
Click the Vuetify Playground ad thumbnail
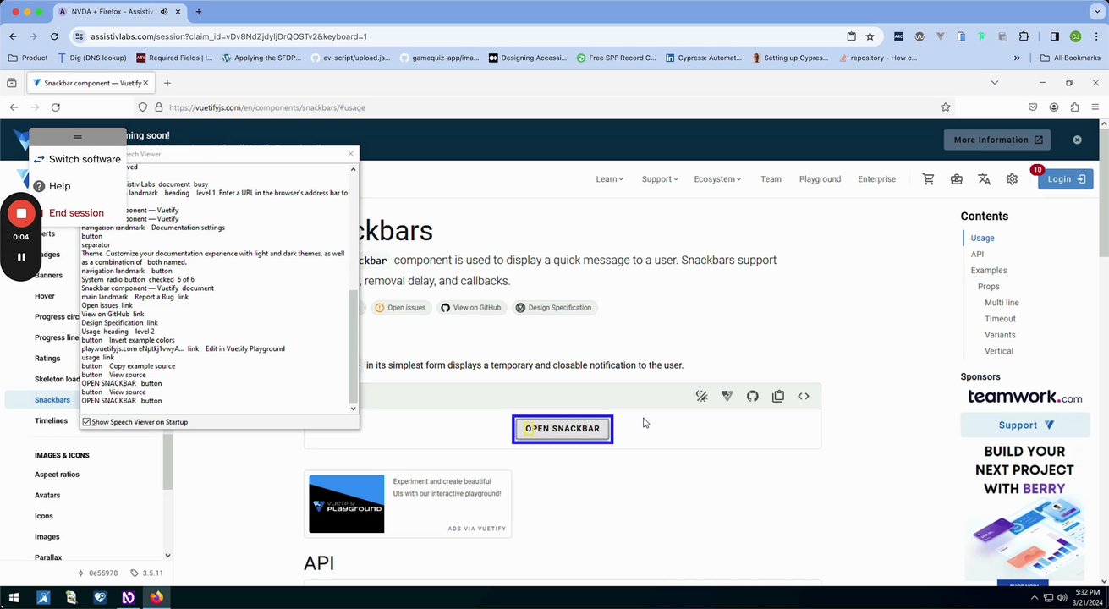[x=346, y=504]
